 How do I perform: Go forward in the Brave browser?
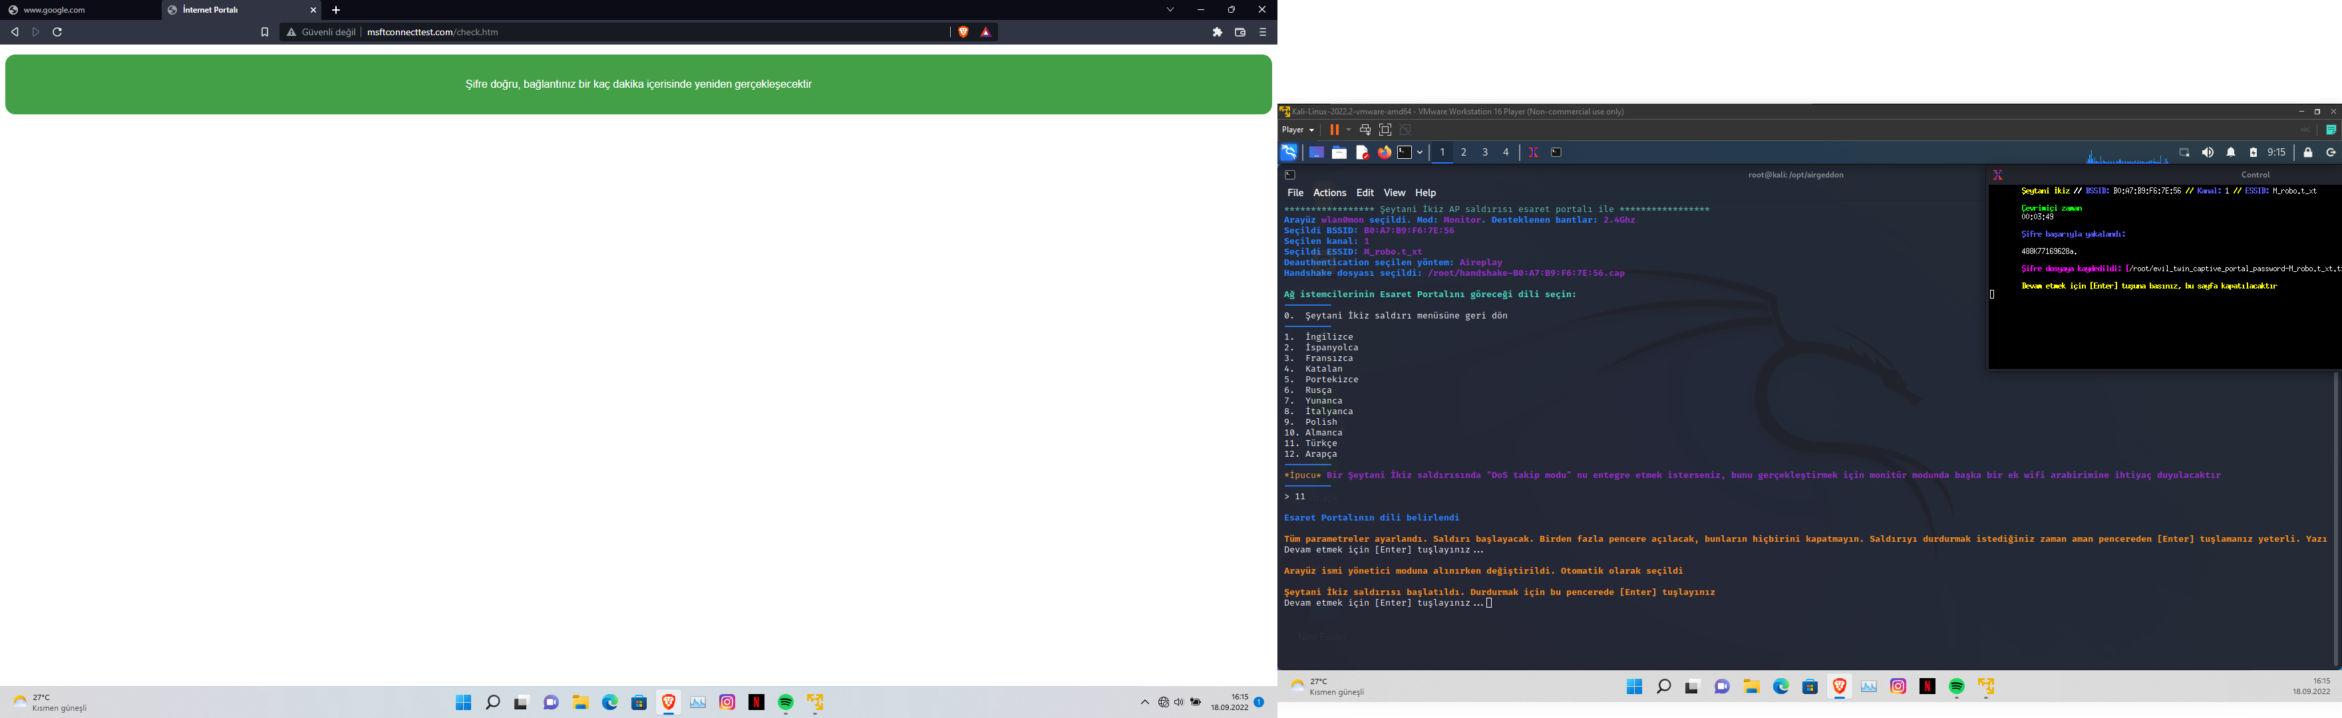click(x=35, y=32)
